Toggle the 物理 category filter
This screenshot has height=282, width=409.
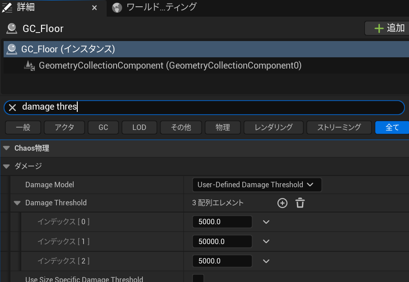(x=223, y=128)
